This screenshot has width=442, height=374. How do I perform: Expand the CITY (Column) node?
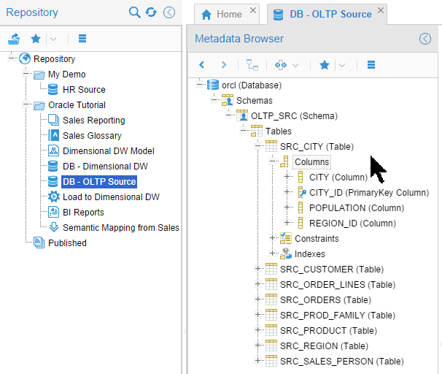287,177
